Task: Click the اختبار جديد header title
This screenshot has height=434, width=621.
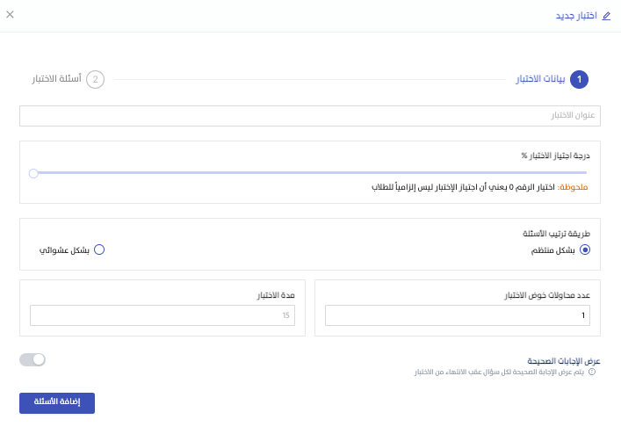Action: (x=576, y=16)
